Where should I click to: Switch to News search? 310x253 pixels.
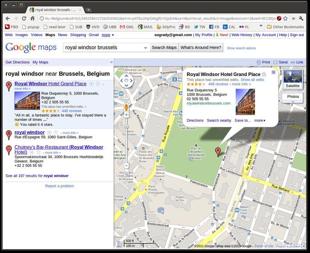[62, 35]
